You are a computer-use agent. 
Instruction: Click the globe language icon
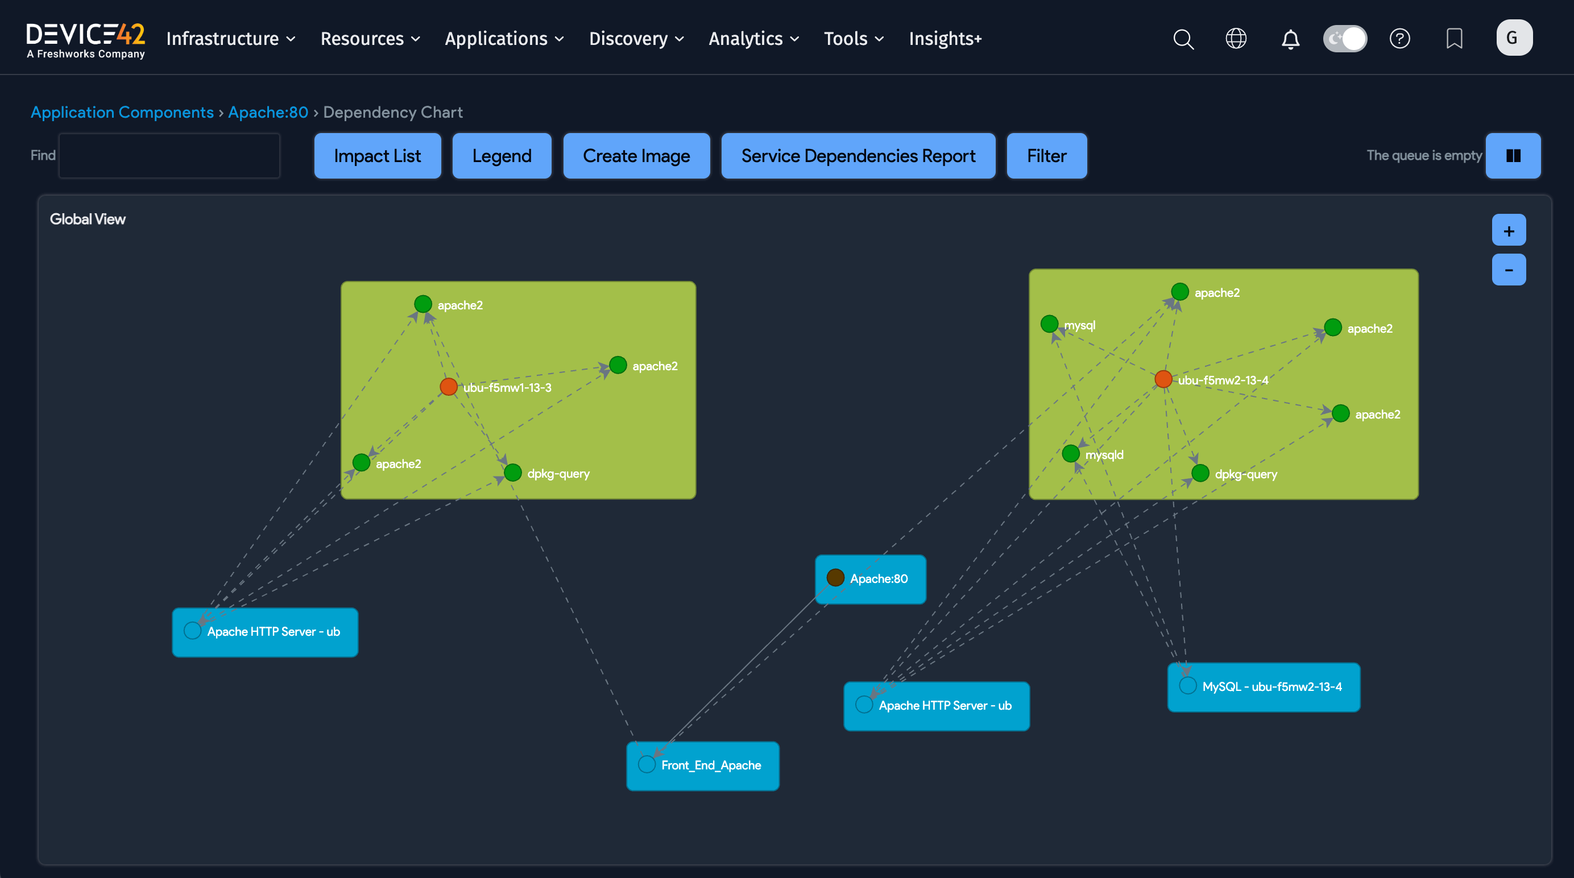click(x=1236, y=39)
